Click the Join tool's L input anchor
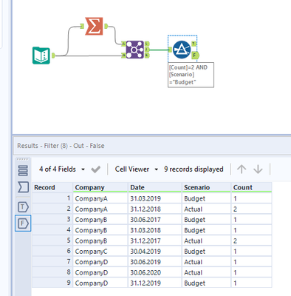Viewport: 291px width, 296px height. click(123, 44)
